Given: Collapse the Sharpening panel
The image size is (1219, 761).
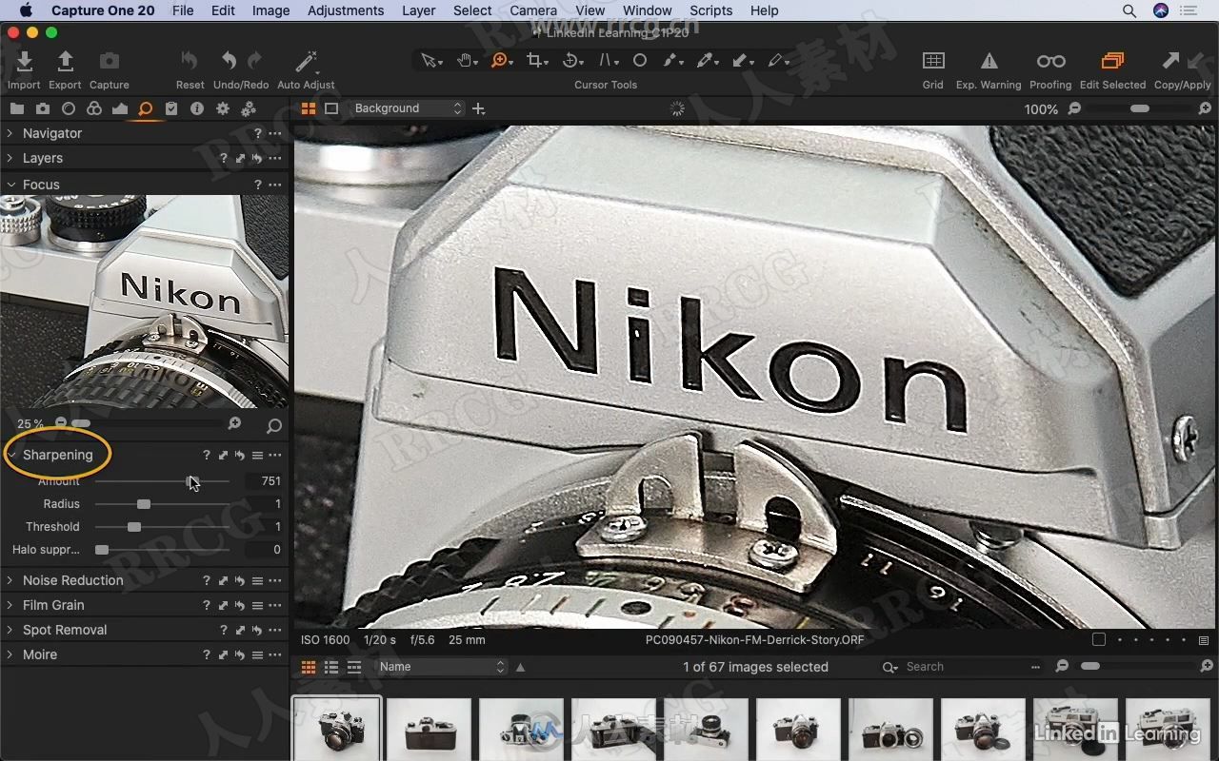Looking at the screenshot, I should [12, 456].
